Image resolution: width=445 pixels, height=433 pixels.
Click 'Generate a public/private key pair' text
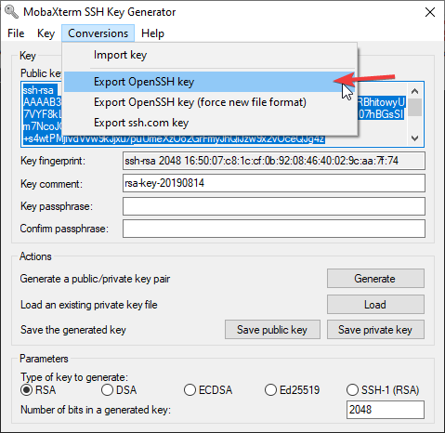95,279
